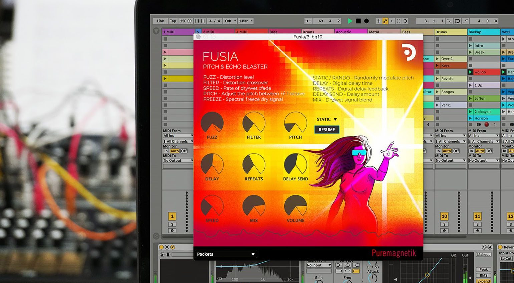This screenshot has height=283, width=514.
Task: Click the Overdub plus icon in toolbar
Action: [x=378, y=21]
